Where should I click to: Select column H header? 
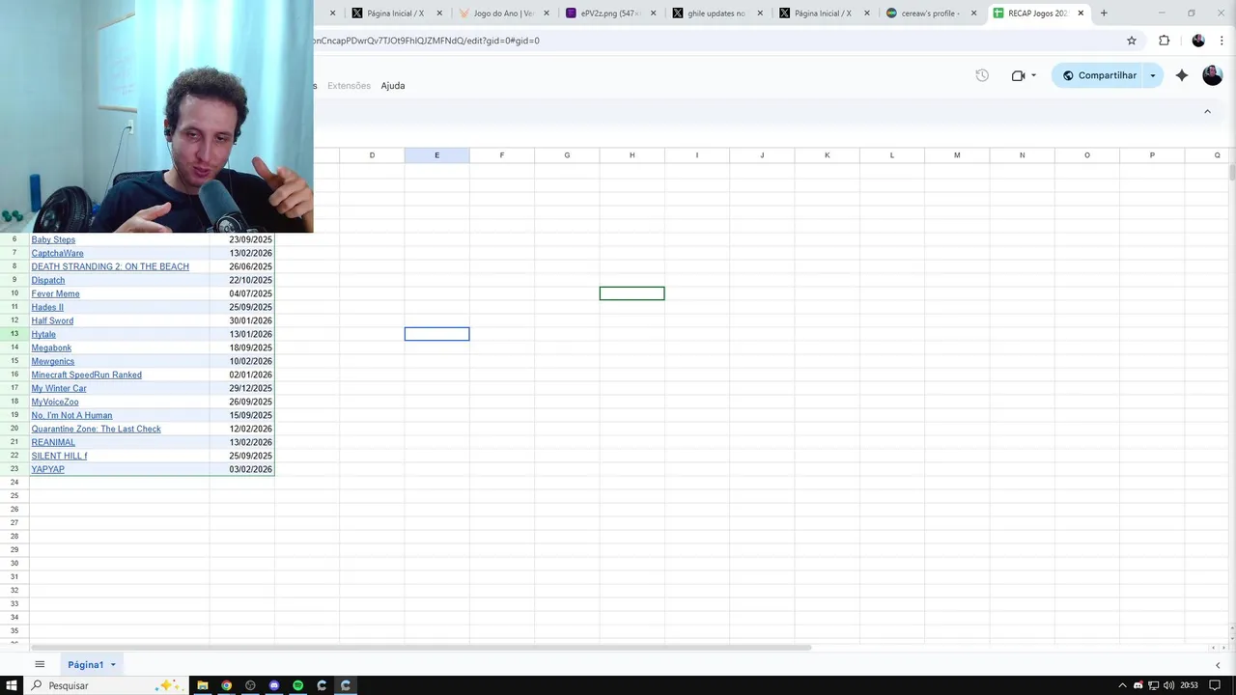632,155
